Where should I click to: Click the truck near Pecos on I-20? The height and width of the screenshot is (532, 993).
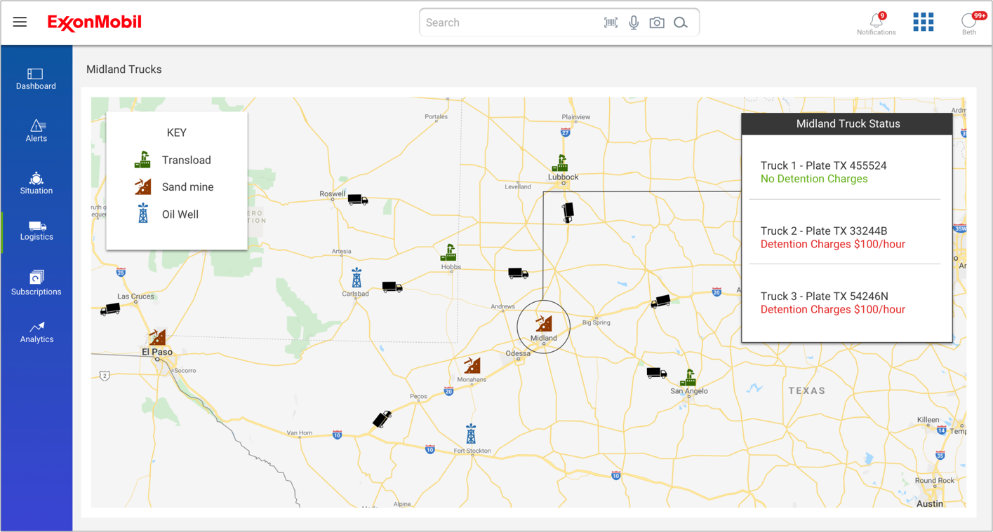tap(382, 419)
